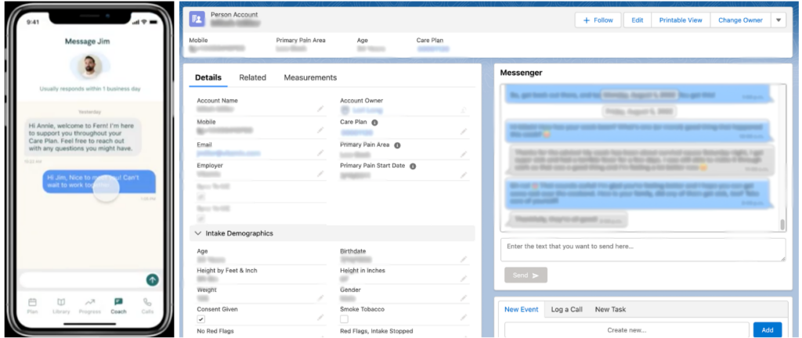Select the New Task tab

[610, 309]
